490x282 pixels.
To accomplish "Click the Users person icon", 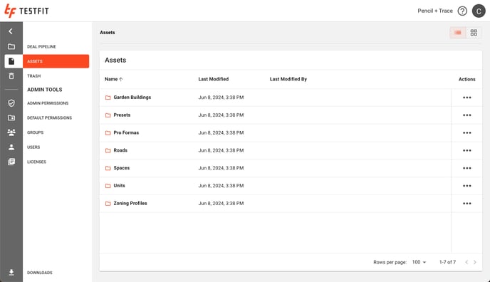I will click(11, 147).
